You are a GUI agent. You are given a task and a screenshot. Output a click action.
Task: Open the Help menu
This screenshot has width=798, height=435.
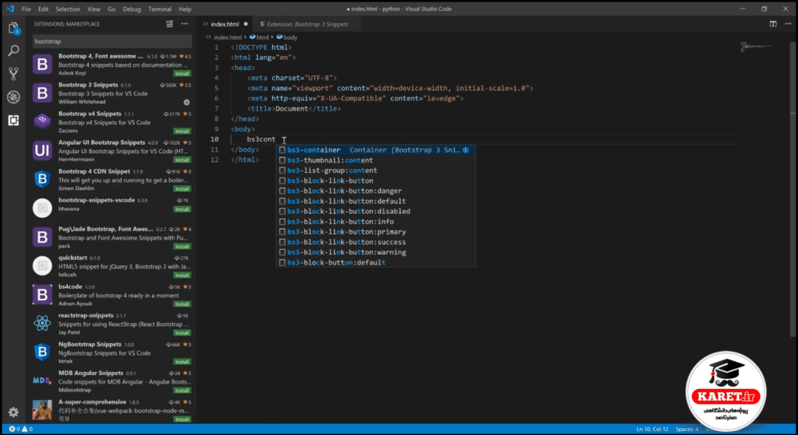(x=185, y=9)
